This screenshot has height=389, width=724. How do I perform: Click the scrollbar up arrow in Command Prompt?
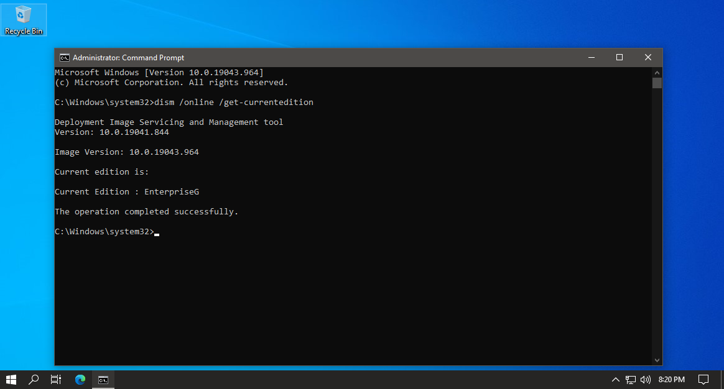(x=657, y=73)
